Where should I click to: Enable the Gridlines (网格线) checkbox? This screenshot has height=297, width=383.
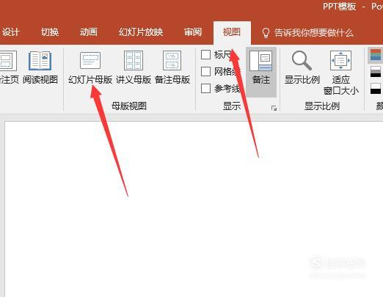pos(205,71)
